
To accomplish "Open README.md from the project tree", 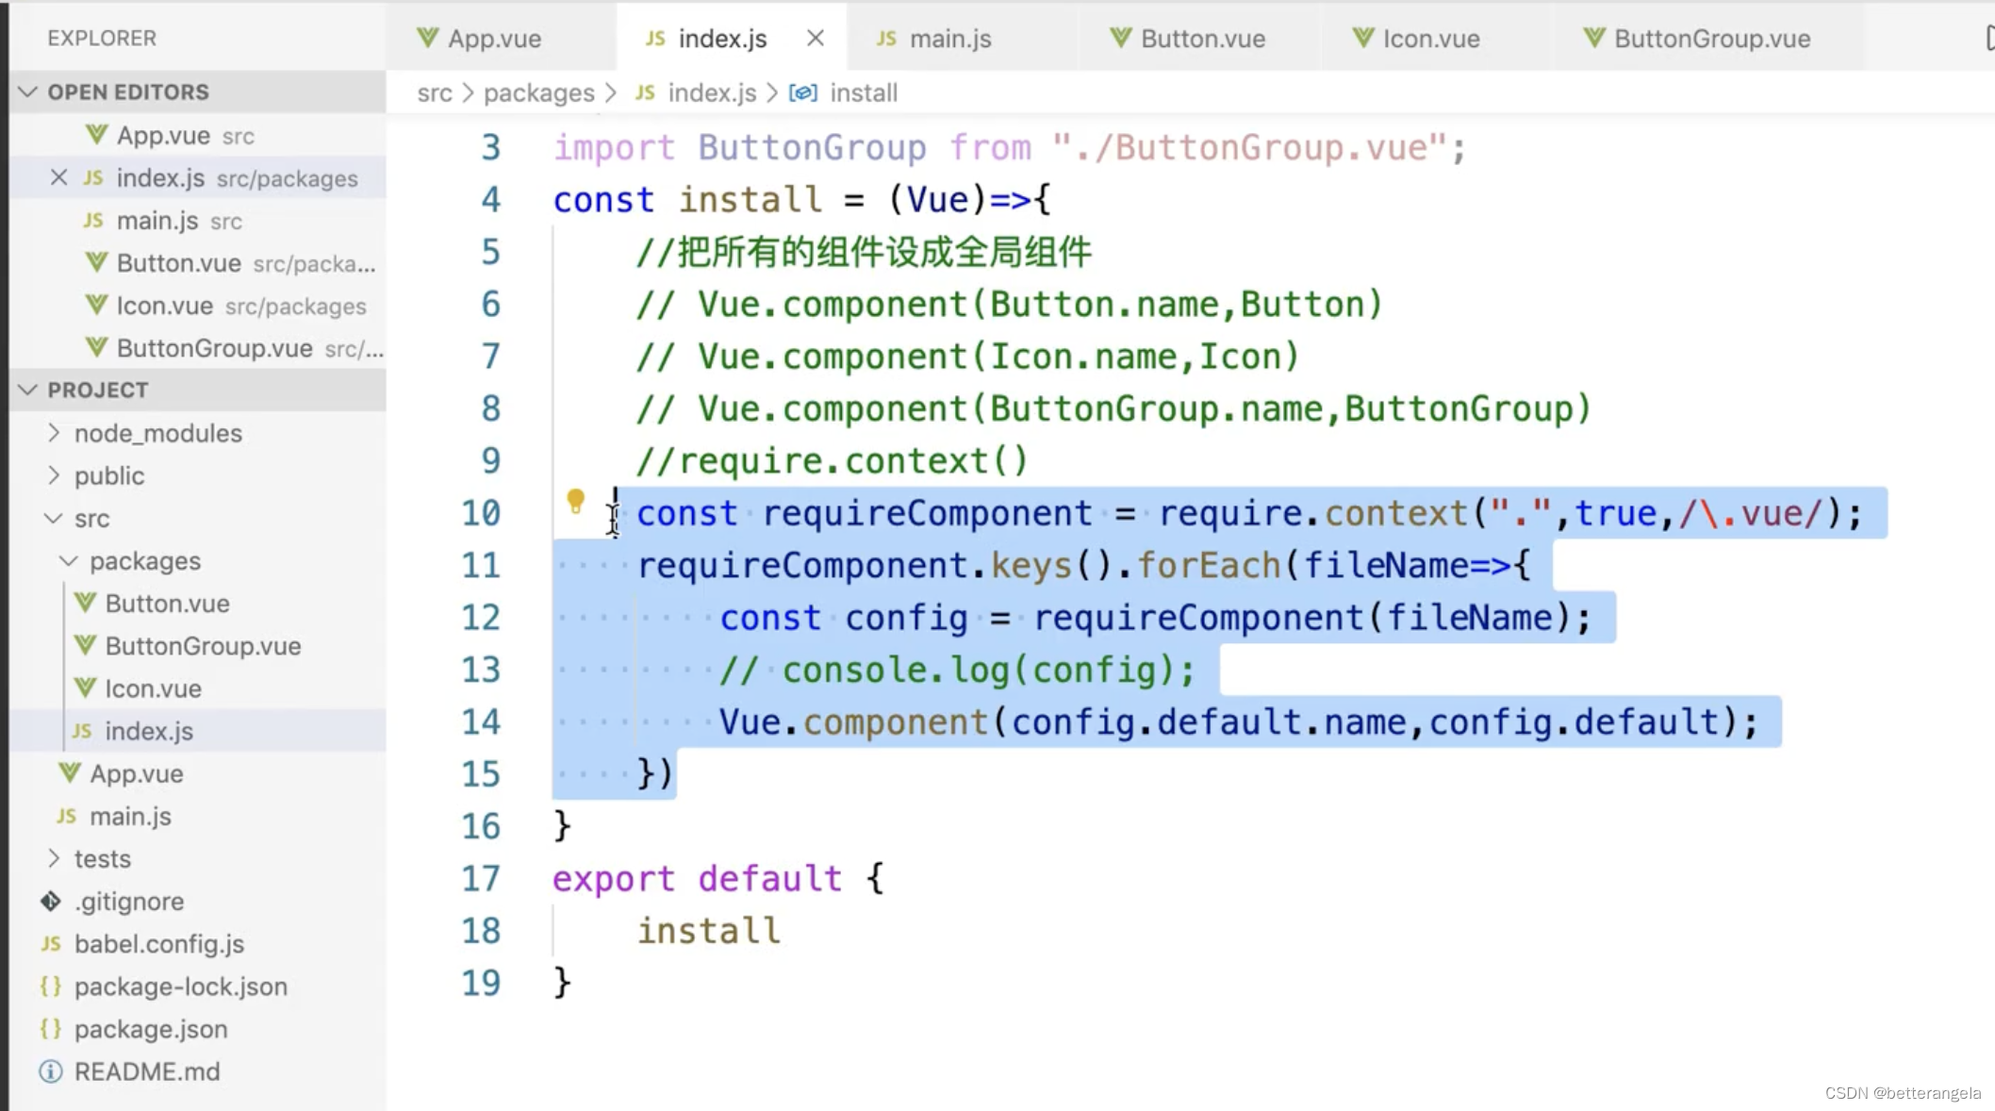I will click(x=147, y=1072).
